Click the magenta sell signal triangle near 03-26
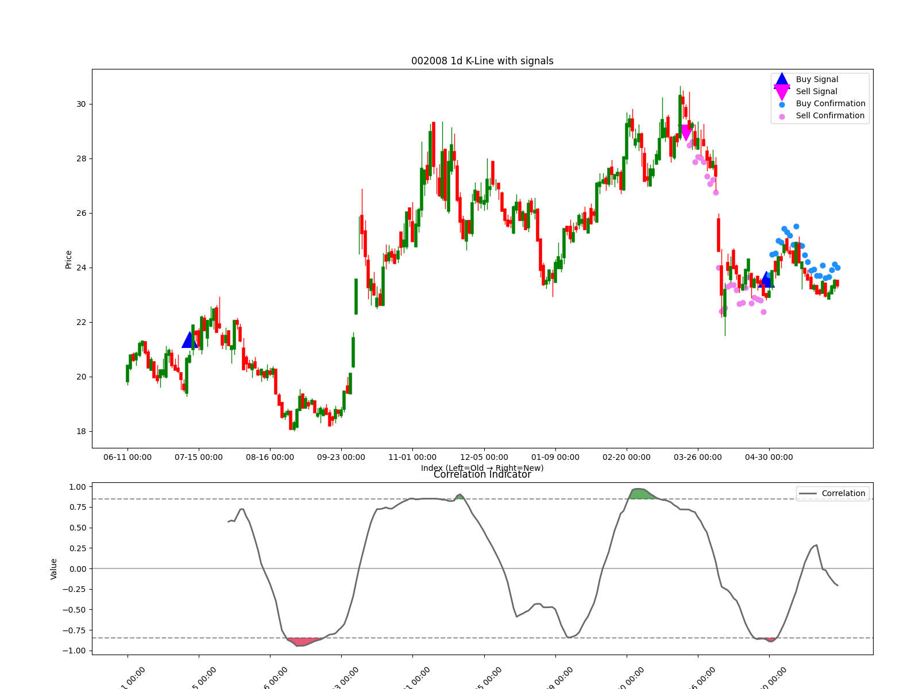919x689 pixels. [686, 133]
